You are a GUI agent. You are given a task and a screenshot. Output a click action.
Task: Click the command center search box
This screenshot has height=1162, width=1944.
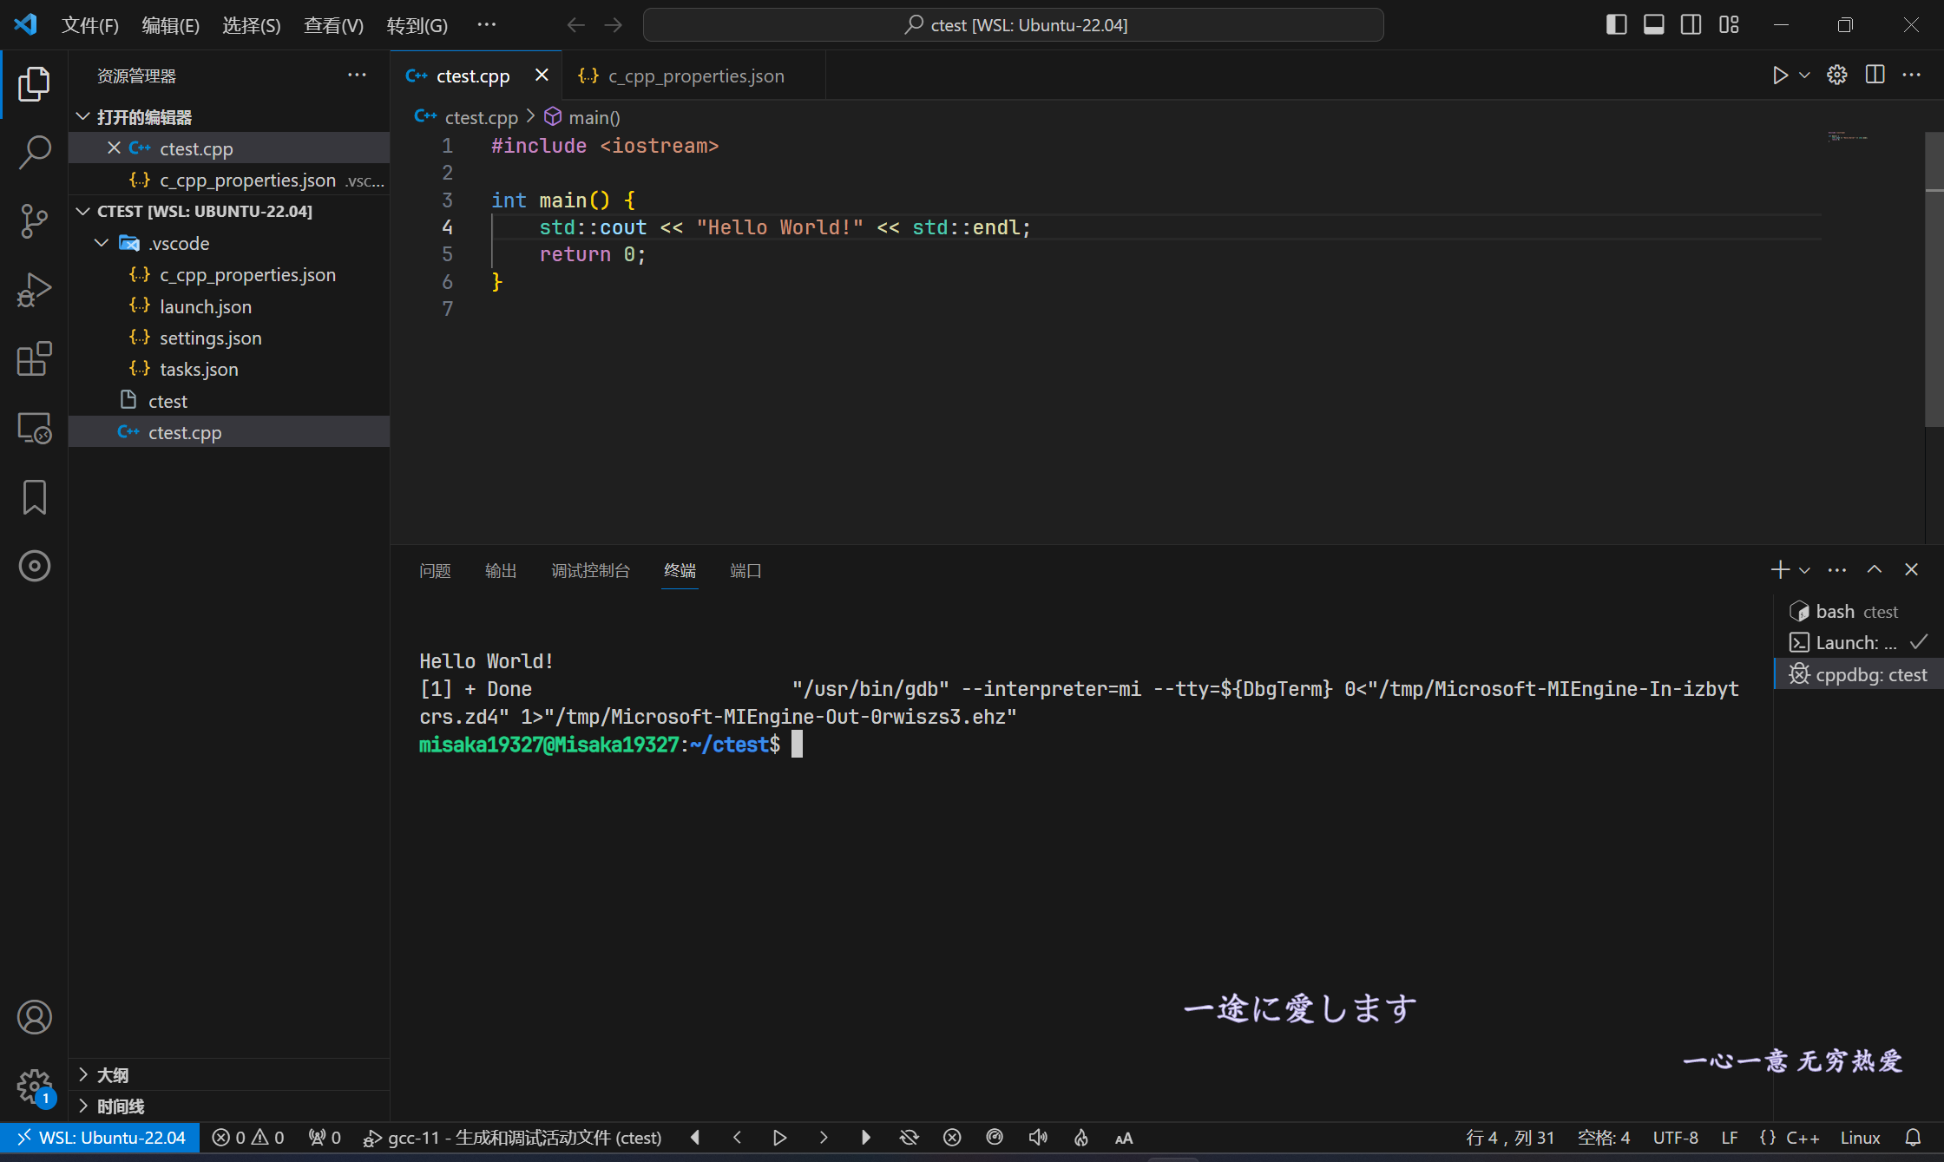pos(1013,25)
